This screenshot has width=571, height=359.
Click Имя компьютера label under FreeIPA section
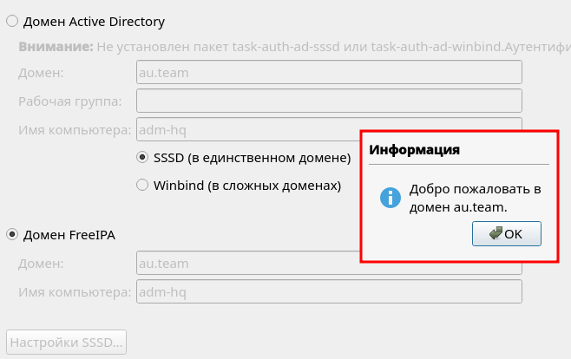click(74, 291)
